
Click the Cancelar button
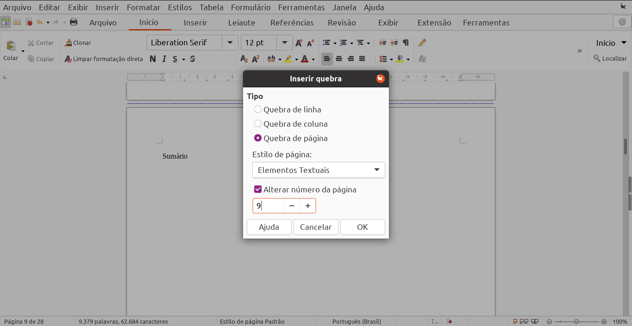click(316, 227)
